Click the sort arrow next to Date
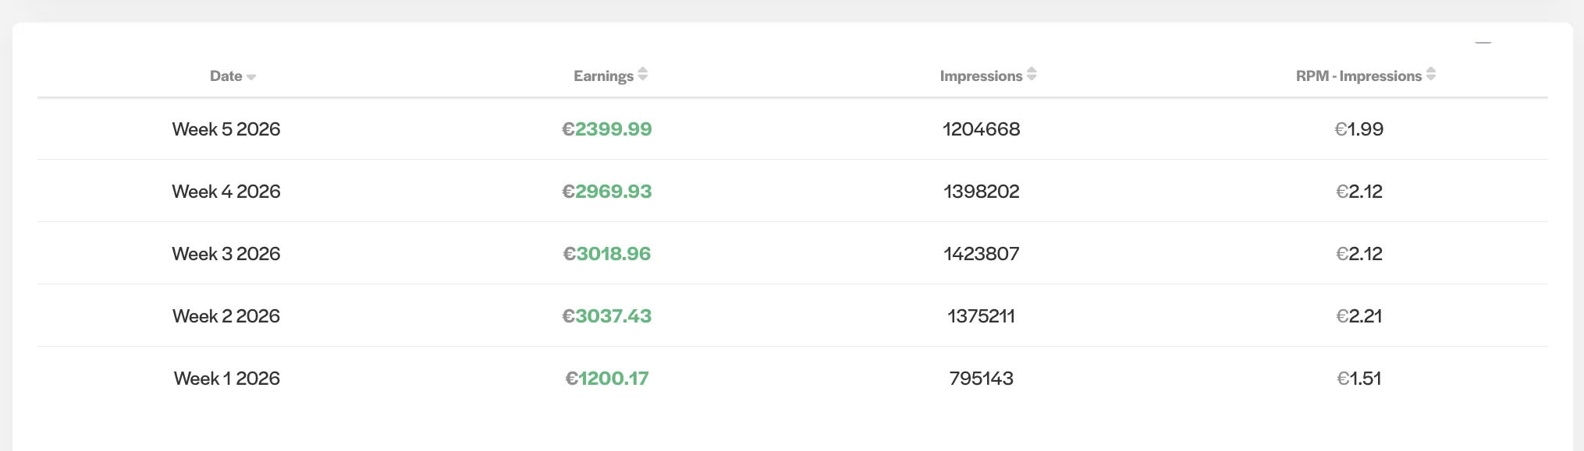This screenshot has height=451, width=1584. pyautogui.click(x=251, y=77)
